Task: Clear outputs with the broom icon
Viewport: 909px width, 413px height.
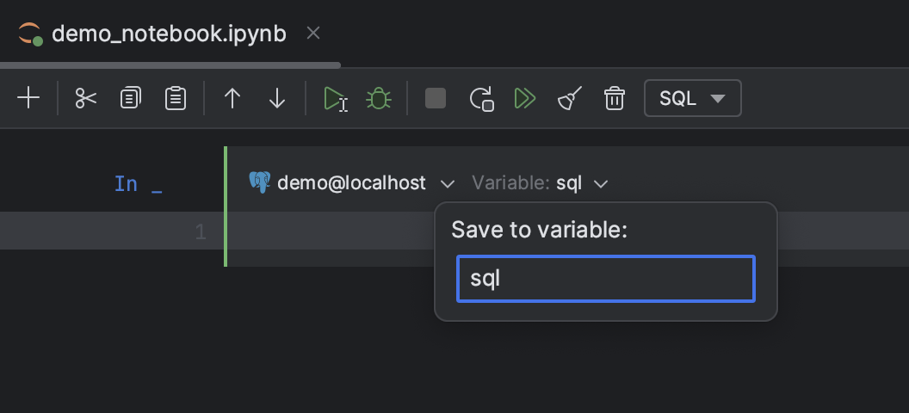Action: point(570,98)
